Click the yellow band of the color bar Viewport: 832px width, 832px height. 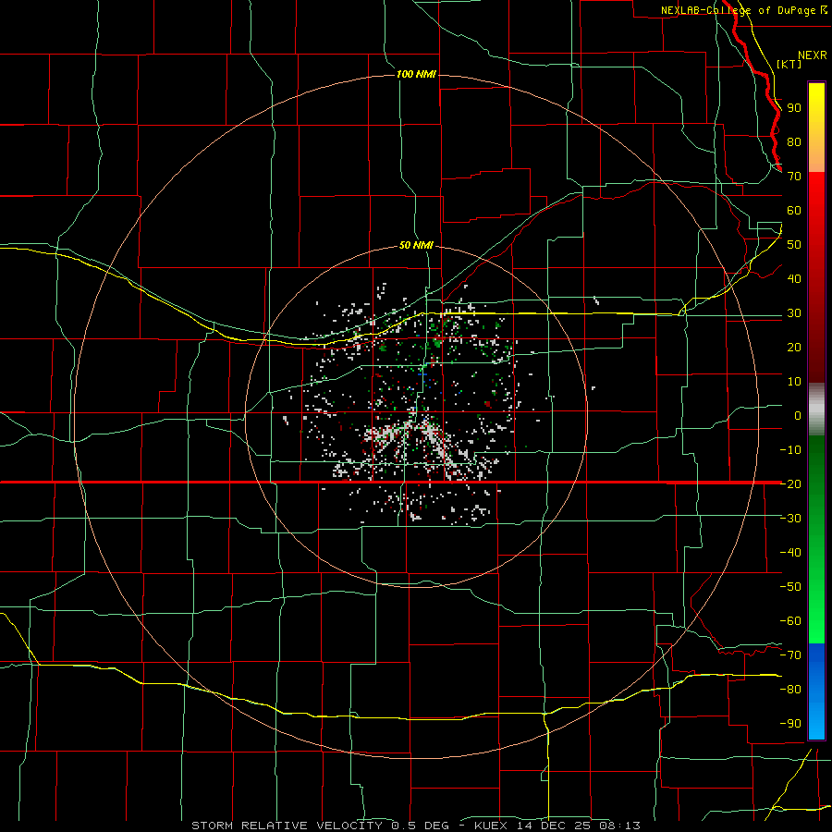click(x=816, y=128)
